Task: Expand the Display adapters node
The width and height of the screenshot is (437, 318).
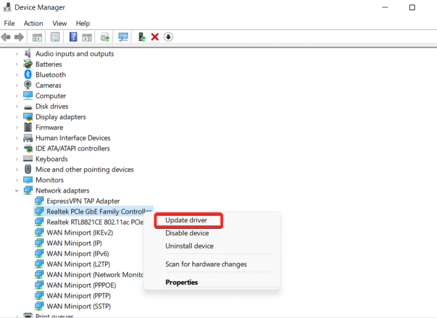Action: (17, 117)
